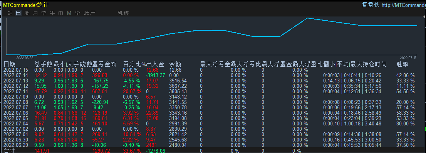Switch to the 年 yearly tab

52,13
